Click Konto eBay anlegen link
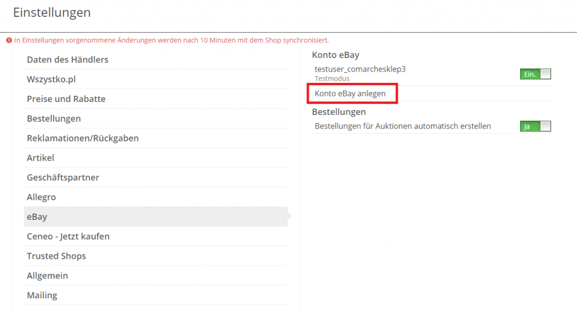Screen dimensions: 577x318 click(350, 94)
